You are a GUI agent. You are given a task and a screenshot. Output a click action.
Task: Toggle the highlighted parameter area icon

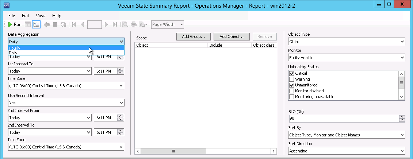click(x=36, y=24)
